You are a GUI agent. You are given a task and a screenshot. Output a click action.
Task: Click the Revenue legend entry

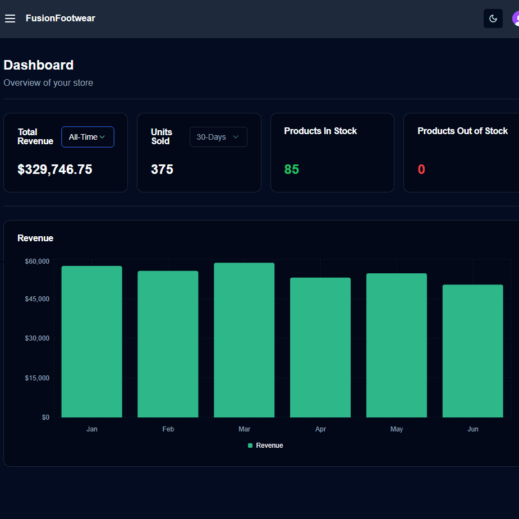(265, 445)
